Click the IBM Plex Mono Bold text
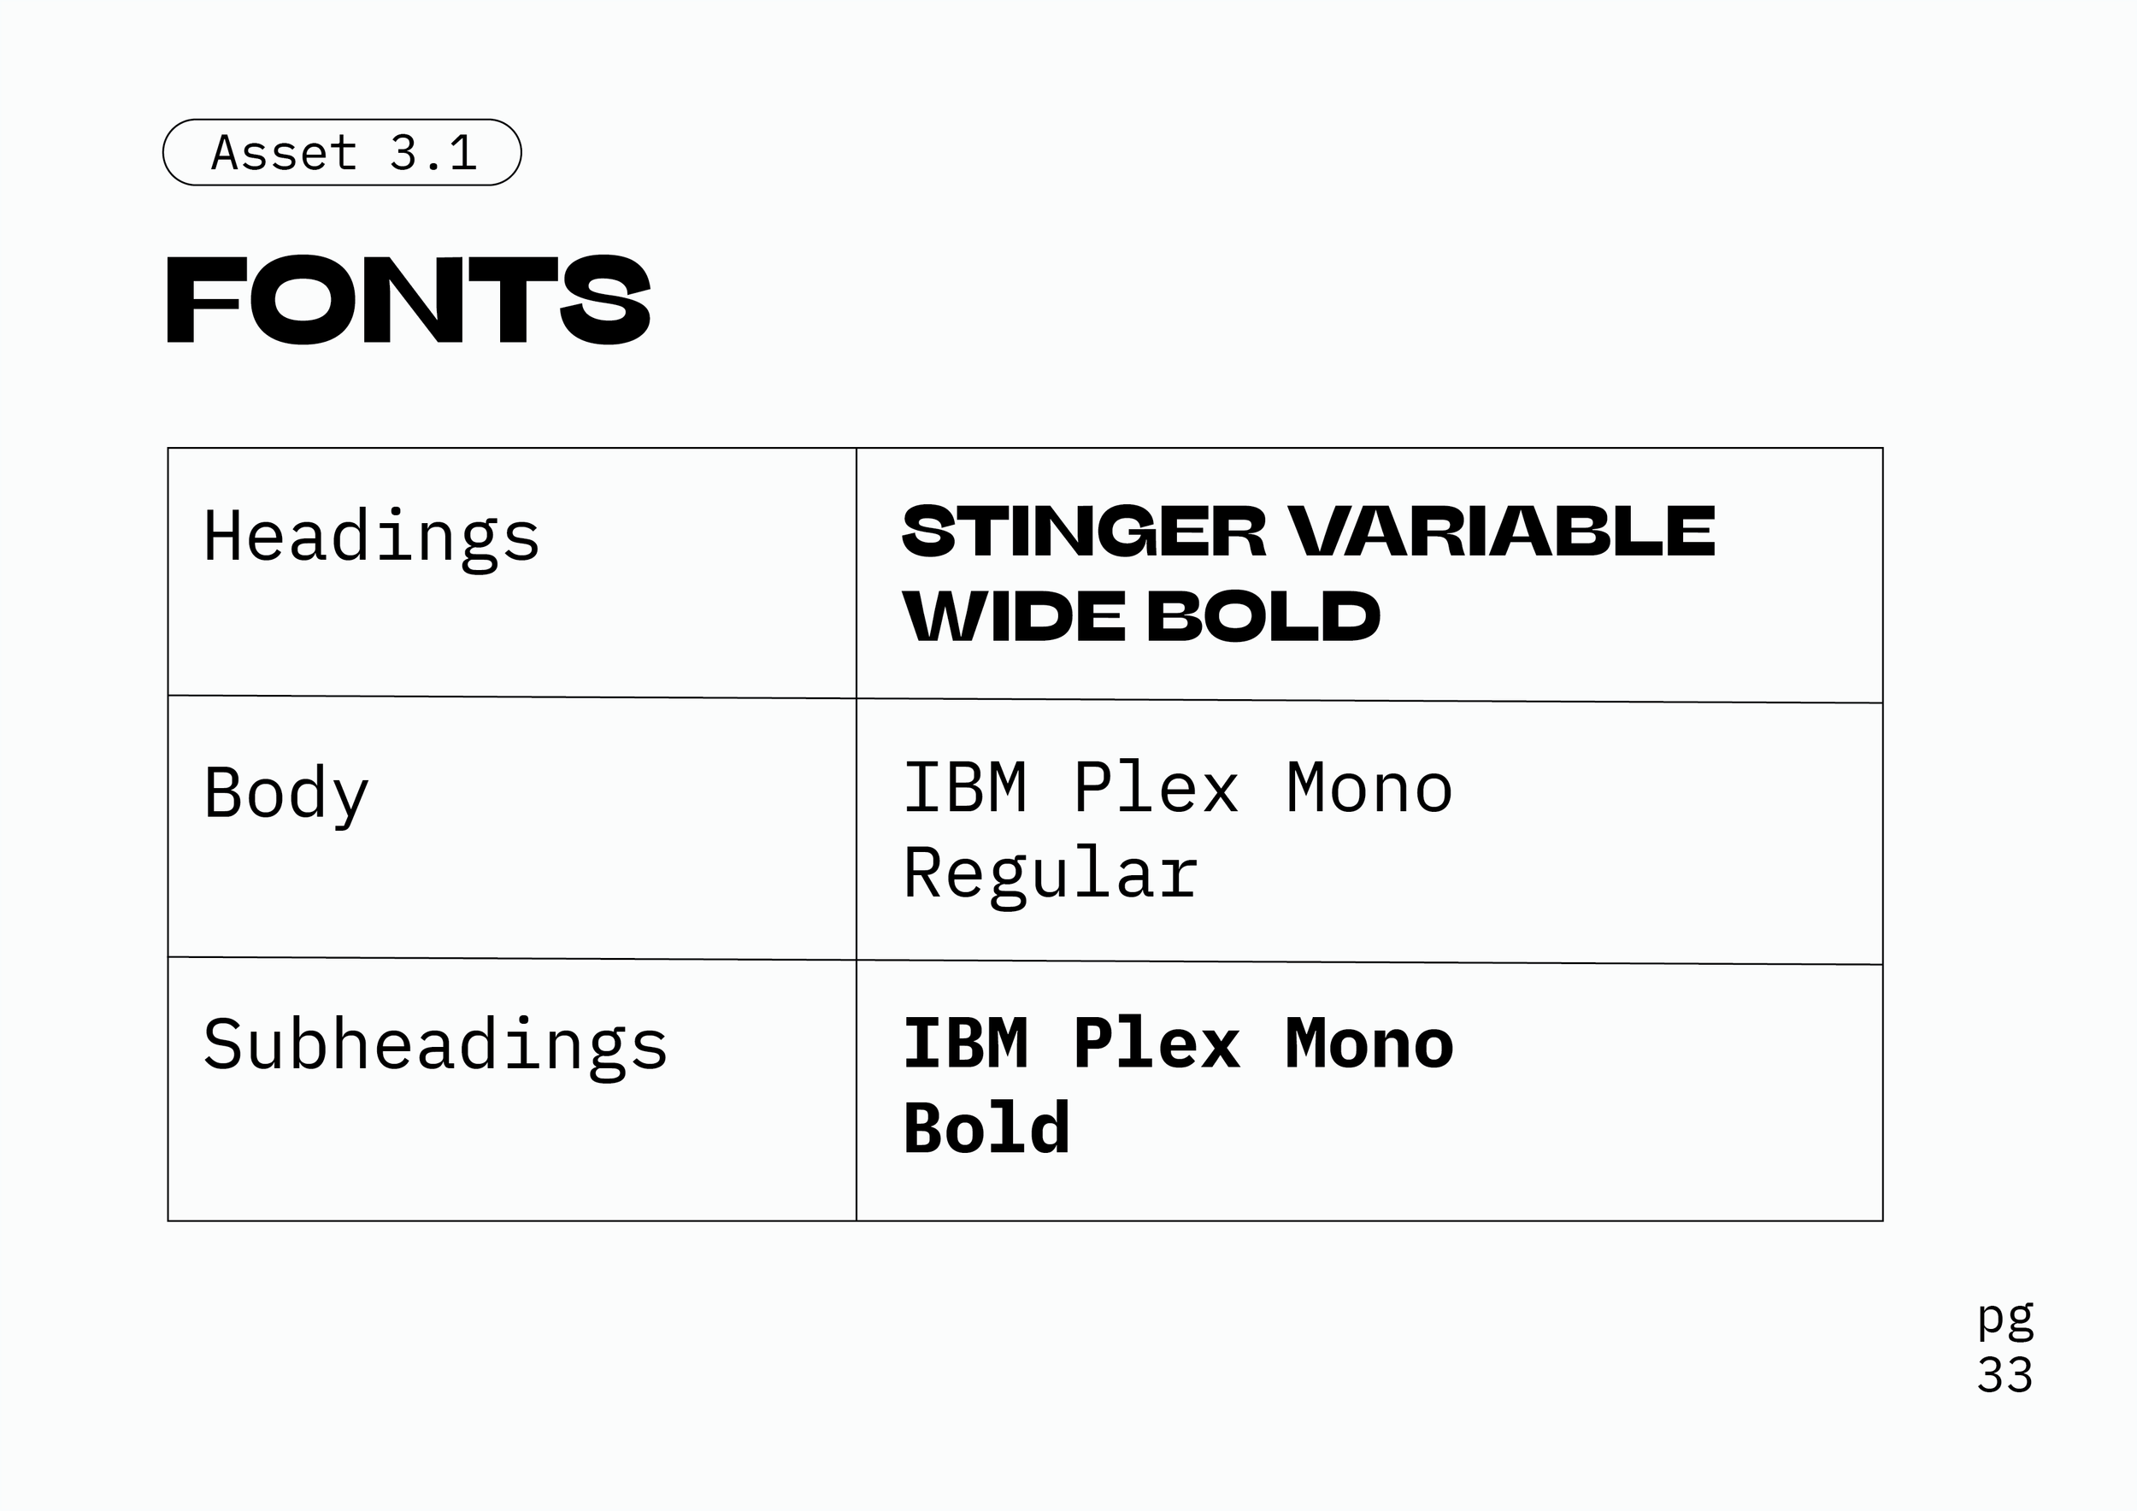Image resolution: width=2137 pixels, height=1511 pixels. pos(1178,1085)
